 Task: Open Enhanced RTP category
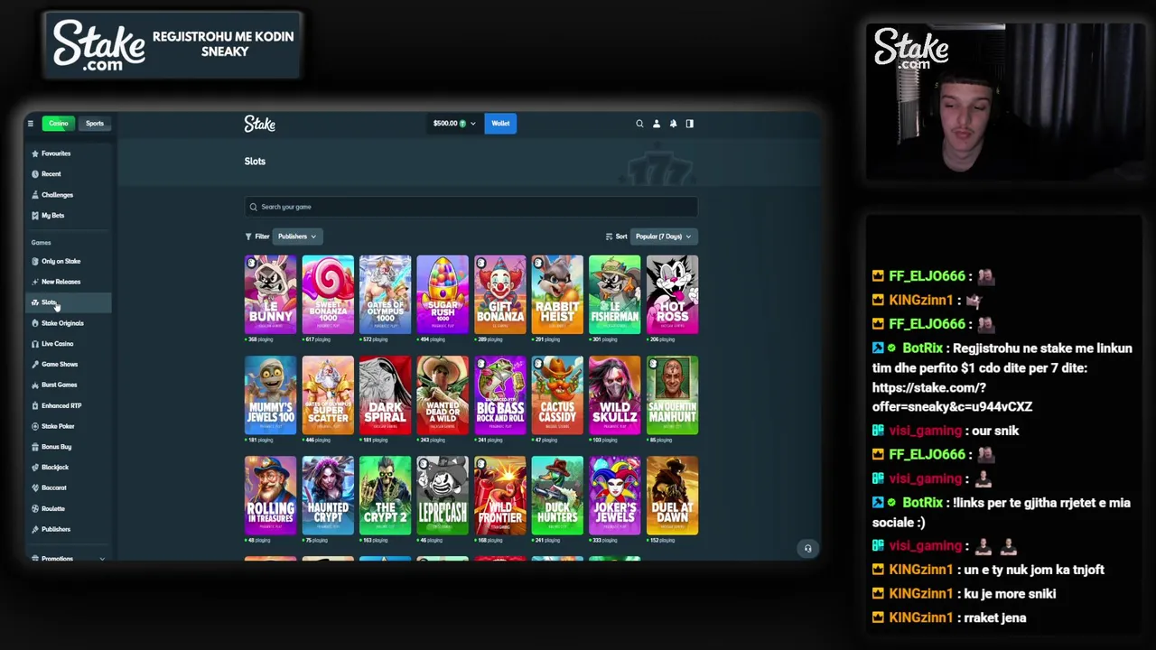[69, 405]
